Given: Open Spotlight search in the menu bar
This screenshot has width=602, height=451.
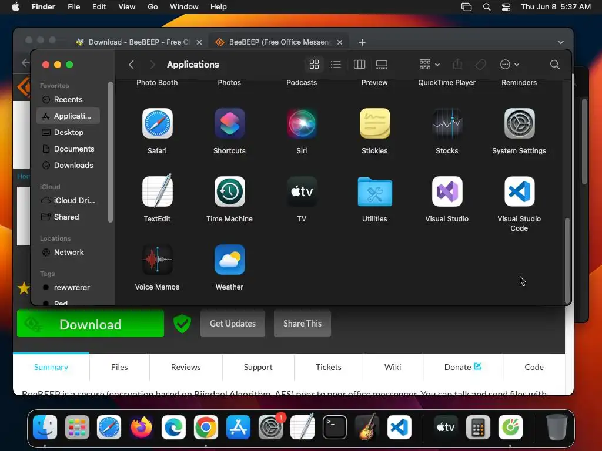Looking at the screenshot, I should 487,7.
